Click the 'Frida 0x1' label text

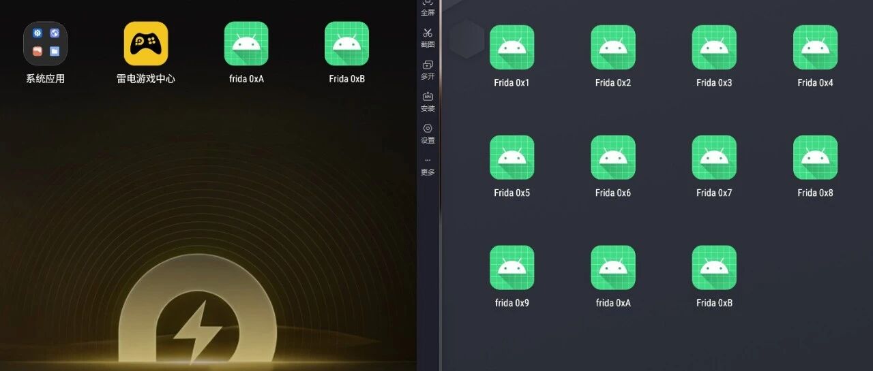tap(512, 83)
